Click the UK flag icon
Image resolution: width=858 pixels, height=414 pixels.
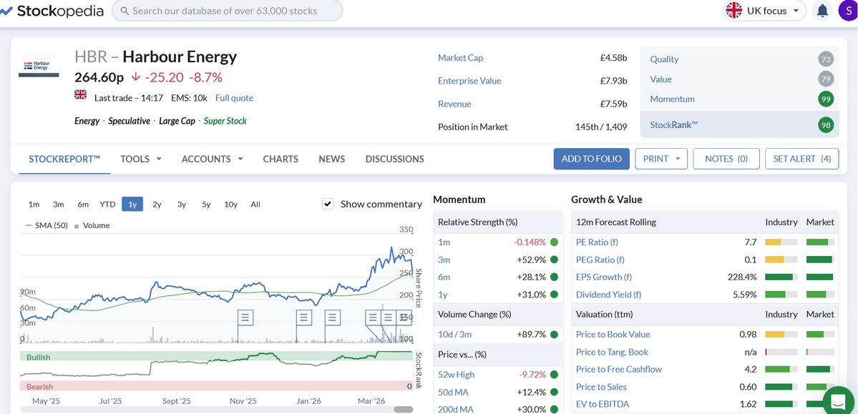coord(733,10)
